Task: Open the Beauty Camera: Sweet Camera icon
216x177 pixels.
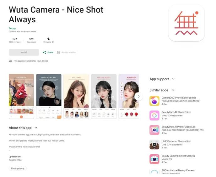Action: (x=154, y=159)
